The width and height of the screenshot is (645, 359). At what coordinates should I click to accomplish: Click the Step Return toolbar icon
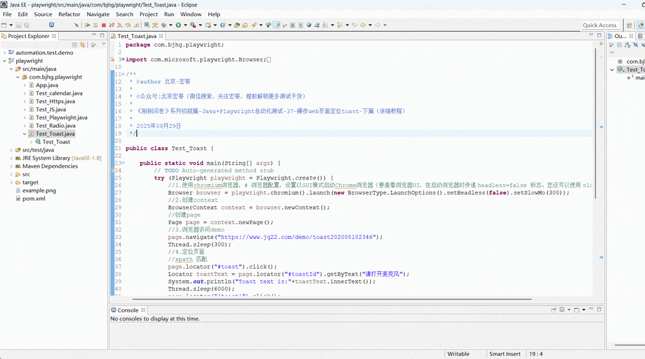tap(136, 25)
